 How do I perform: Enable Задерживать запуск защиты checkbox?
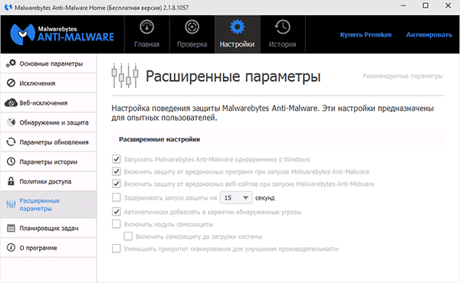pos(117,197)
